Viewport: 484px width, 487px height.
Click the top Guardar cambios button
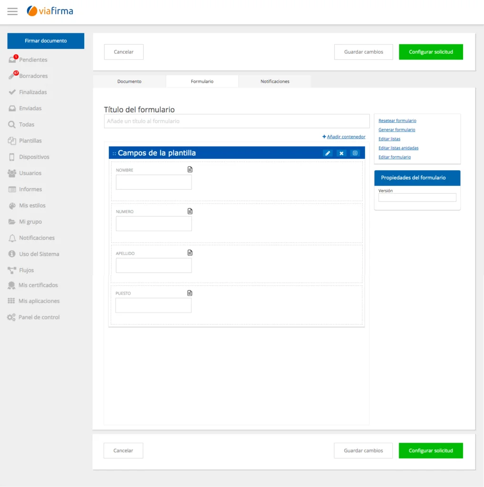[363, 52]
